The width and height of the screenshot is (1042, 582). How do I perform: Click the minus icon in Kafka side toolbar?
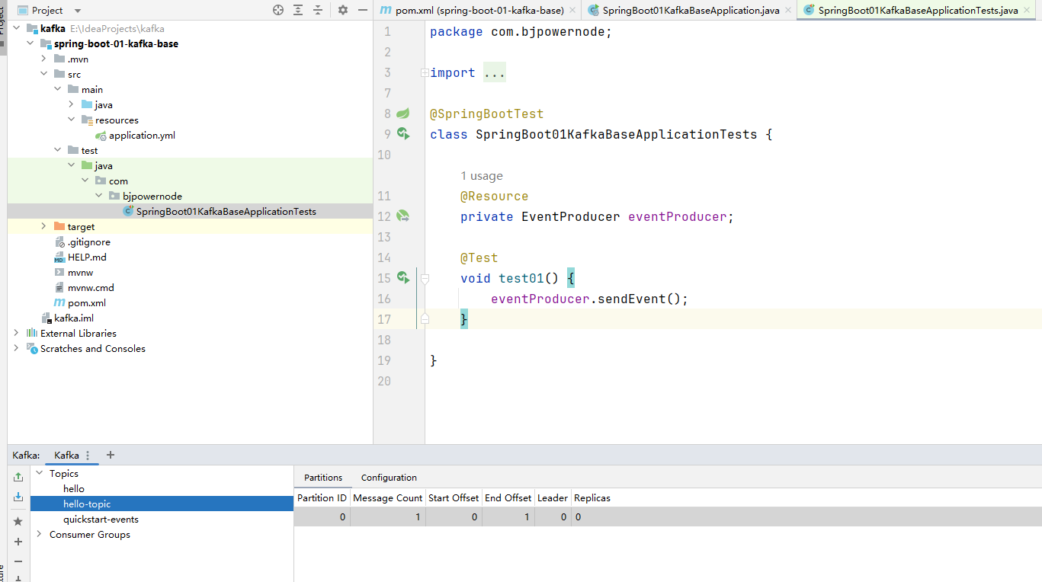pos(18,561)
